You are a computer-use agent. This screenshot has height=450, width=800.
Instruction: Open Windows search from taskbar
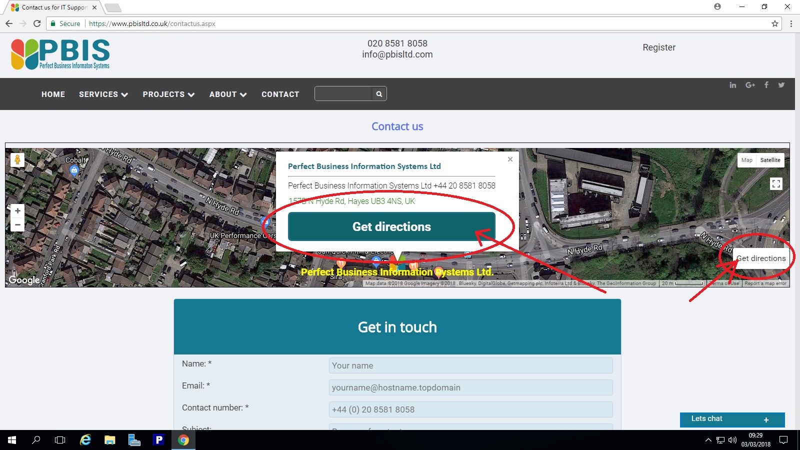pos(36,440)
